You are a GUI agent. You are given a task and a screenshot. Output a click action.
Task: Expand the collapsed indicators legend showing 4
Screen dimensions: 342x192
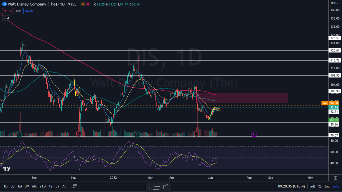[x=6, y=18]
